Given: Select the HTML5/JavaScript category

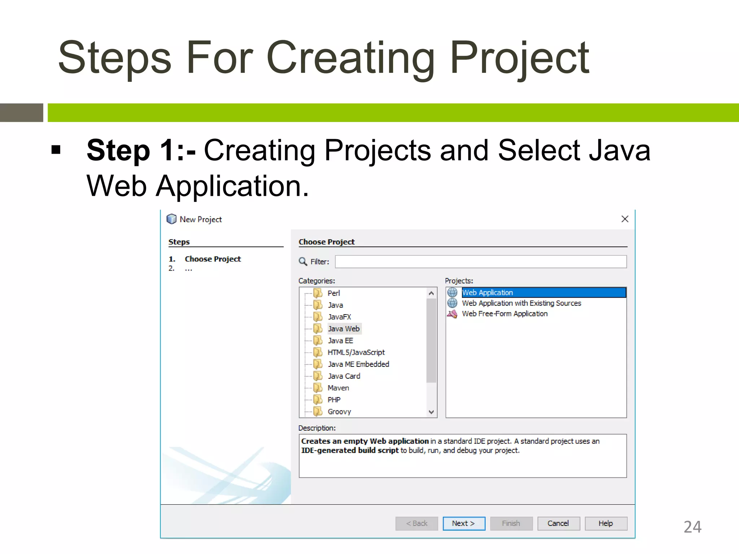Looking at the screenshot, I should coord(356,352).
